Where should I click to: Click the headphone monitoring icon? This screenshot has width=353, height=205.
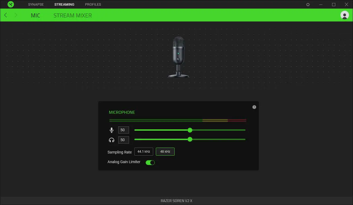click(x=112, y=140)
